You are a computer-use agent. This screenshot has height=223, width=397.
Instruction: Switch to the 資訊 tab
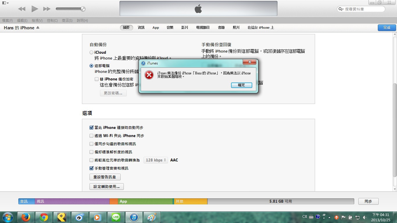tap(141, 28)
